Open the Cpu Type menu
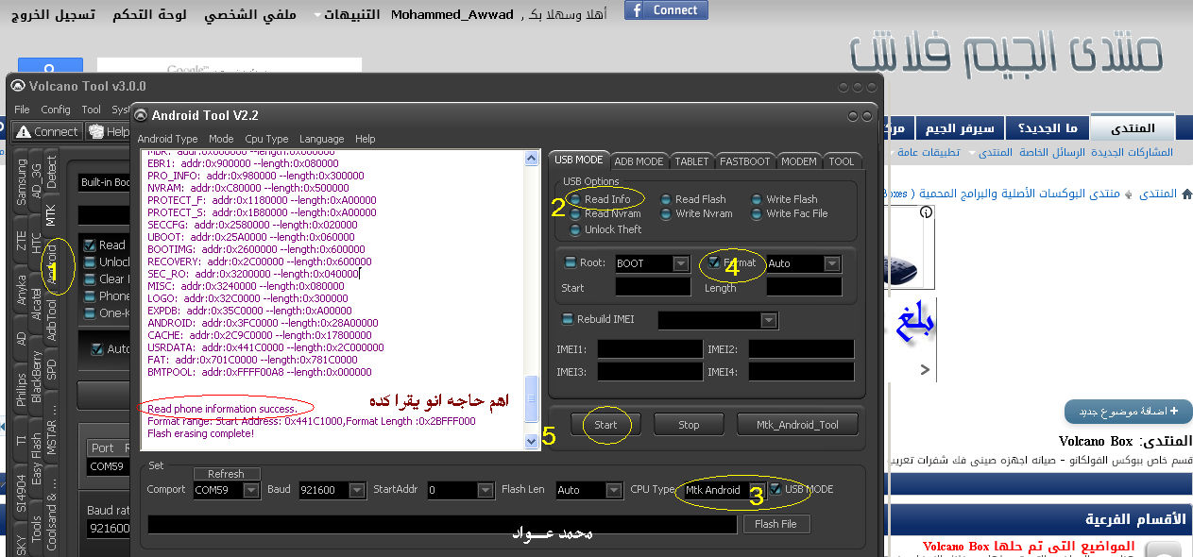Viewport: 1193px width, 557px height. tap(266, 139)
